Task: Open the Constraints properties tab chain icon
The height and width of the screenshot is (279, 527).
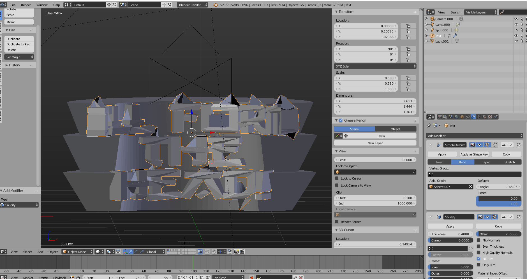Action: click(468, 117)
